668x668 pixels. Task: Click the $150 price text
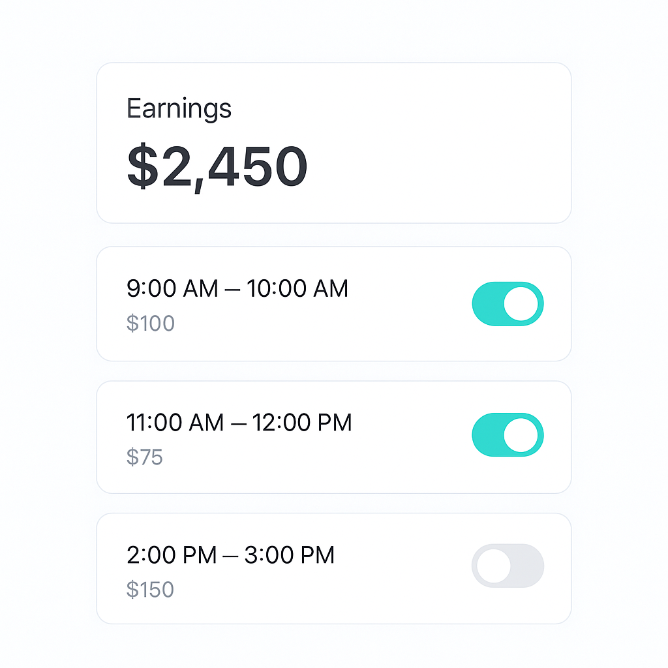click(x=152, y=589)
